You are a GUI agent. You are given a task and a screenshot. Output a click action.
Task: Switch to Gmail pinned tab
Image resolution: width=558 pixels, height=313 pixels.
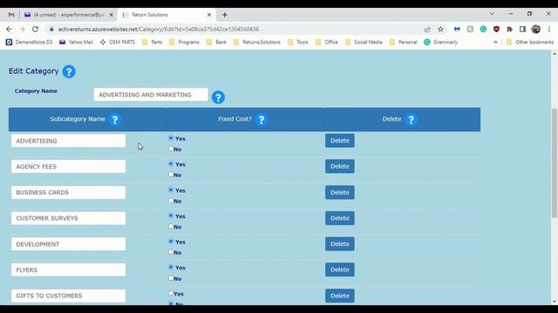coord(11,15)
